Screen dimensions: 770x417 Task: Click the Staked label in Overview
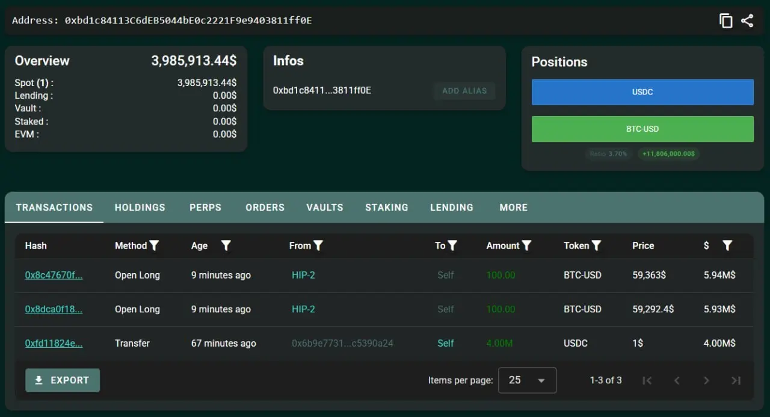click(31, 122)
